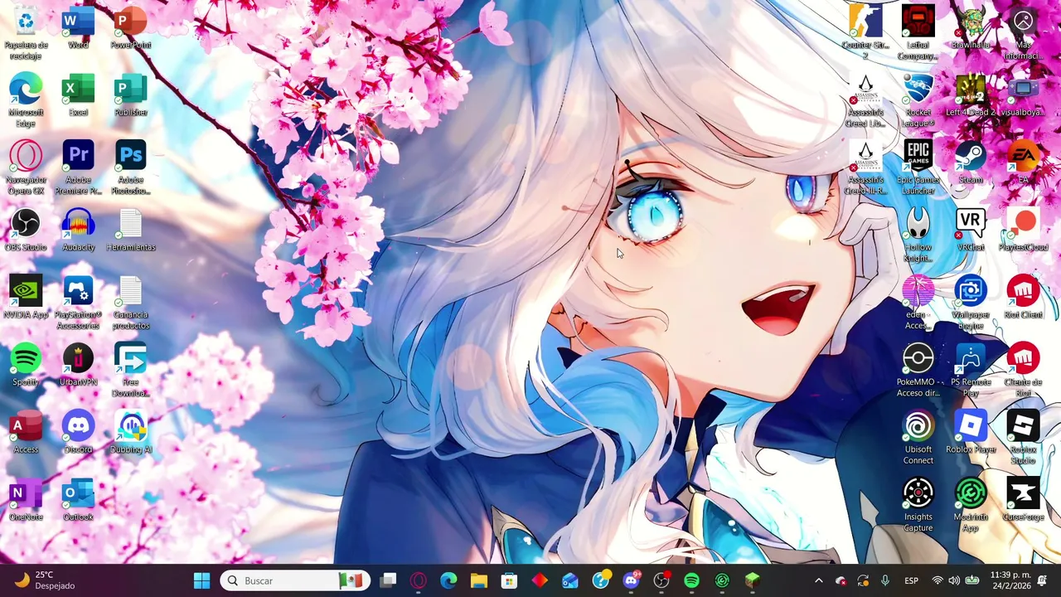Select the Riot Client desktop icon
The image size is (1061, 597).
tap(1023, 296)
